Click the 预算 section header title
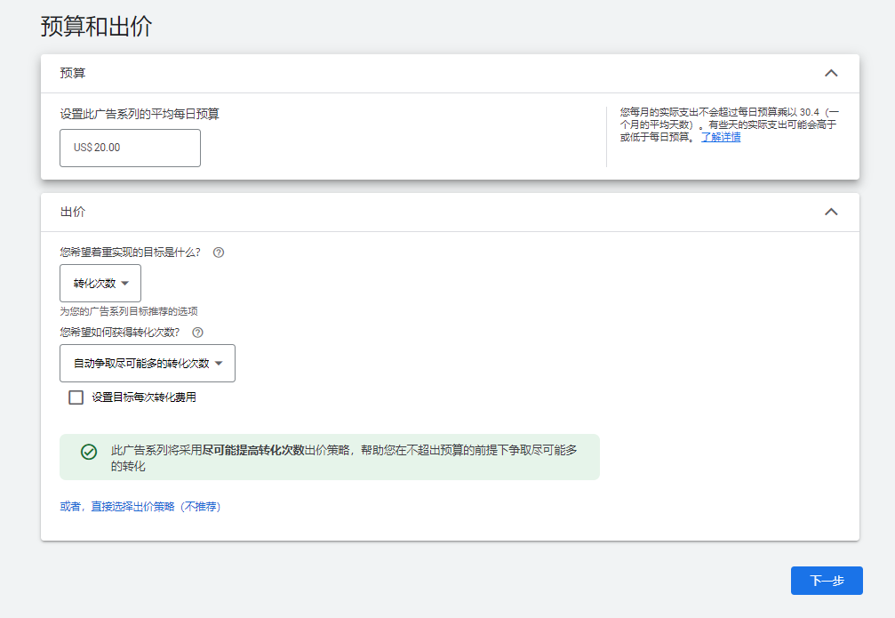 pos(73,73)
